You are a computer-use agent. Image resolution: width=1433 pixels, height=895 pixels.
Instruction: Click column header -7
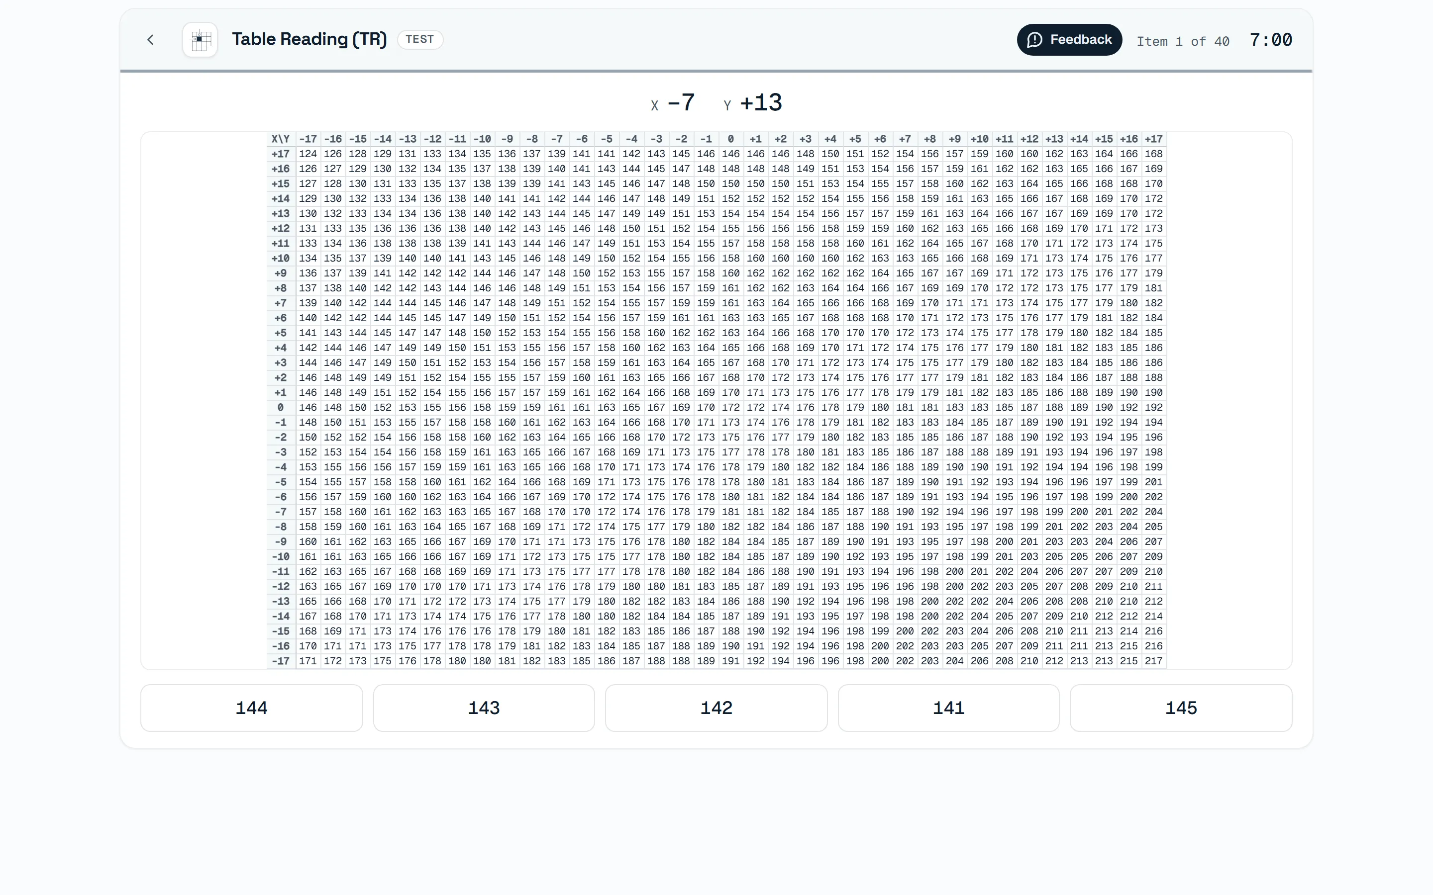pyautogui.click(x=557, y=139)
